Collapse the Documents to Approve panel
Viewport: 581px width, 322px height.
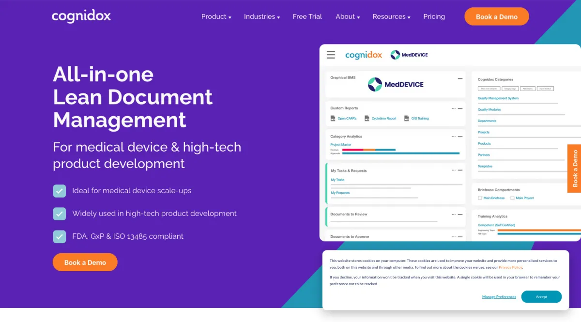click(460, 237)
